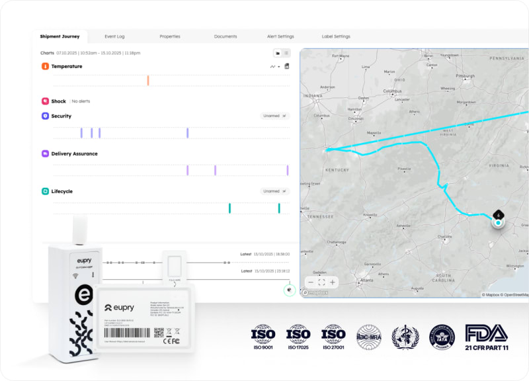Open the Temperature chart type dropdown

pyautogui.click(x=275, y=67)
